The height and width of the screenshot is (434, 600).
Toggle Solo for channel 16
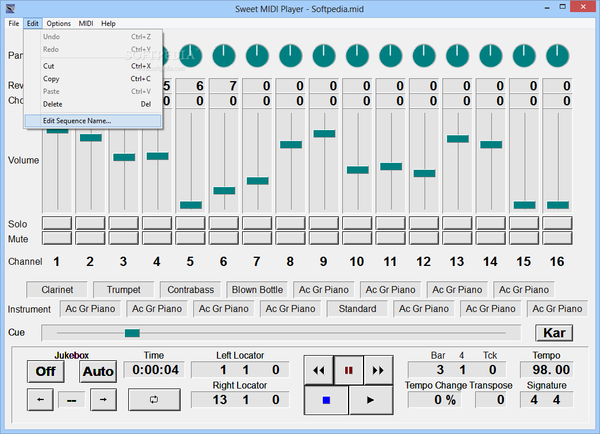pos(557,223)
